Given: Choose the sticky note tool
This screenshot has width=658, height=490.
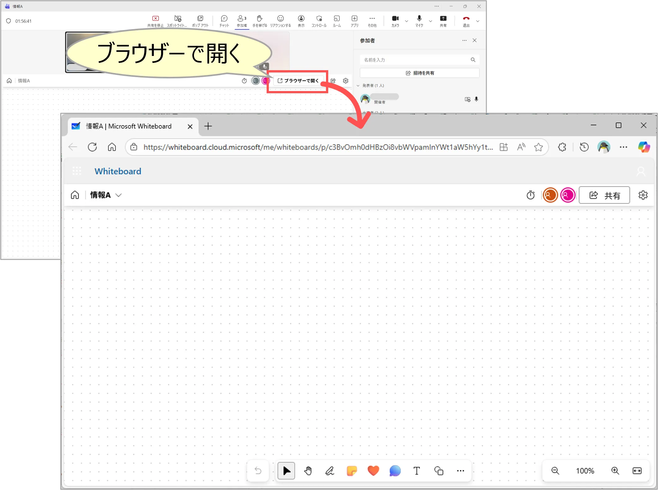Looking at the screenshot, I should coord(352,471).
